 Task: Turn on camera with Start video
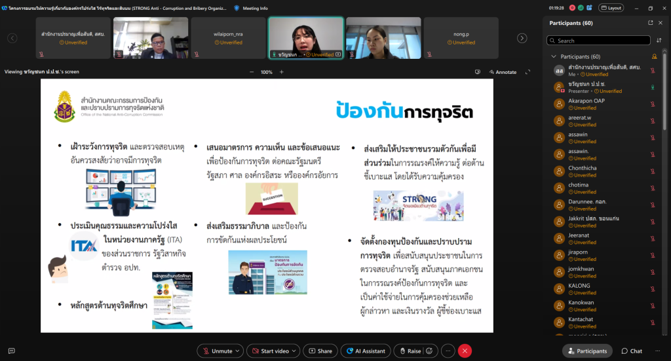tap(271, 351)
